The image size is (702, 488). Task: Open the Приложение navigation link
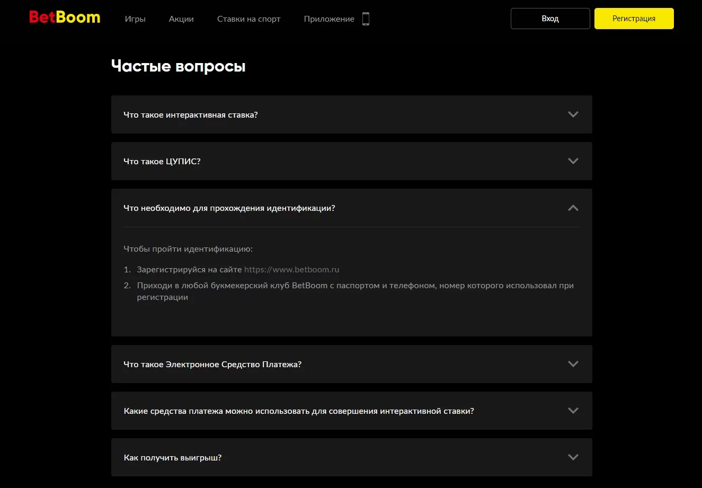pyautogui.click(x=329, y=19)
